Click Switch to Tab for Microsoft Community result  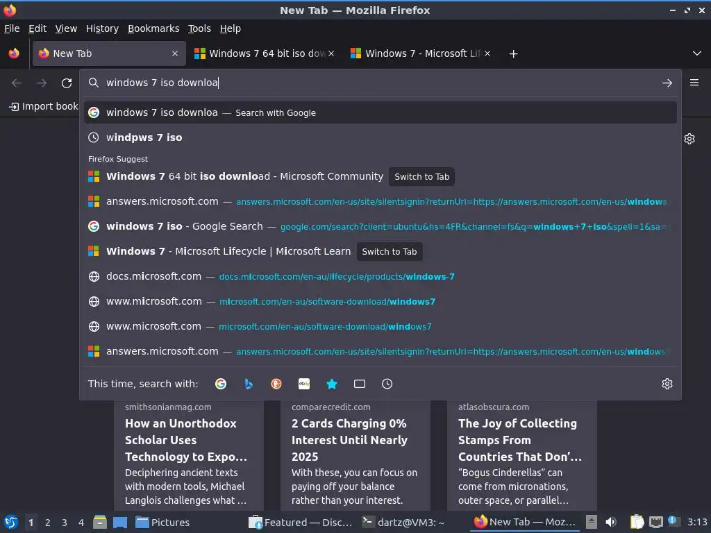421,177
